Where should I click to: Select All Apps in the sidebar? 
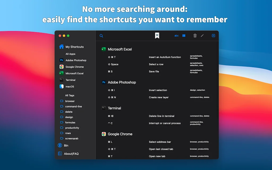(70, 54)
